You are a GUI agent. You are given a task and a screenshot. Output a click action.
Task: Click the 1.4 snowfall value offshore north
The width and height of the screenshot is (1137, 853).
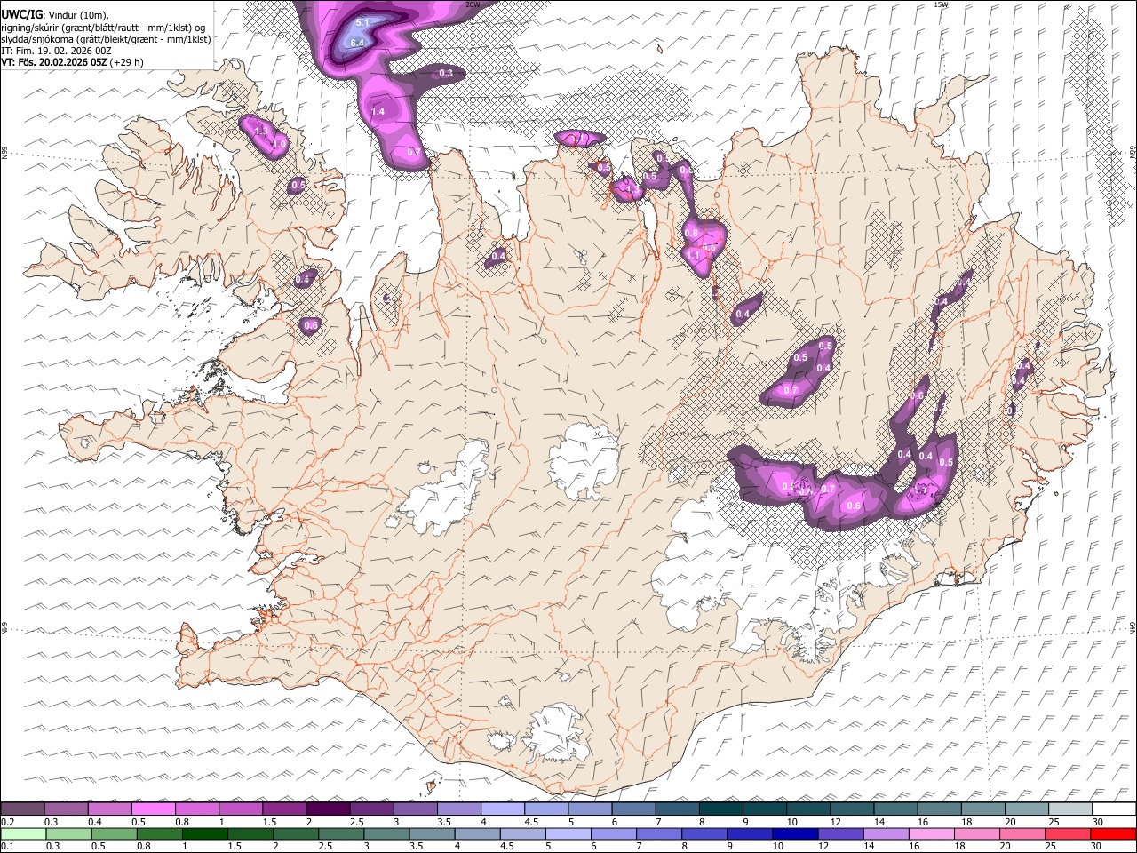point(378,111)
